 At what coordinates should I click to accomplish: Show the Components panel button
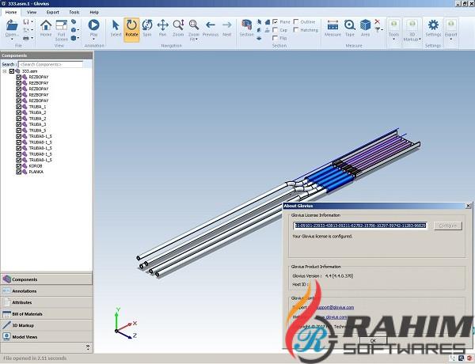pos(47,279)
